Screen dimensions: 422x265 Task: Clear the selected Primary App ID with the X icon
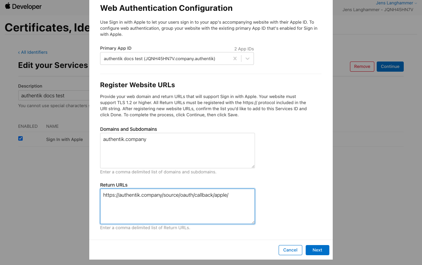[235, 58]
